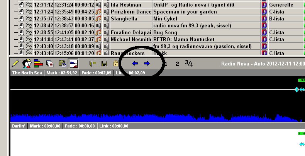Go to previous with blue left arrow
This screenshot has height=156, width=305.
[135, 64]
